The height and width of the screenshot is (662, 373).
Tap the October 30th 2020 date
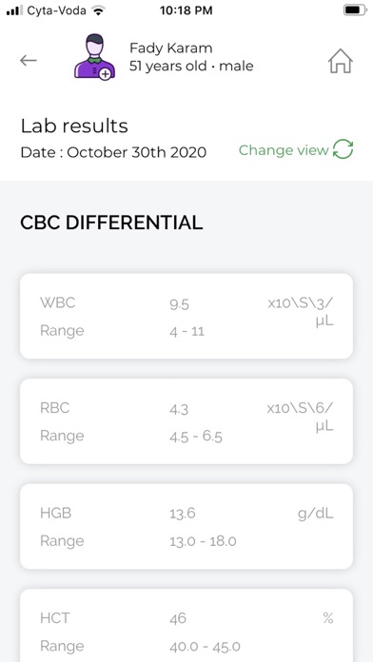(x=136, y=152)
